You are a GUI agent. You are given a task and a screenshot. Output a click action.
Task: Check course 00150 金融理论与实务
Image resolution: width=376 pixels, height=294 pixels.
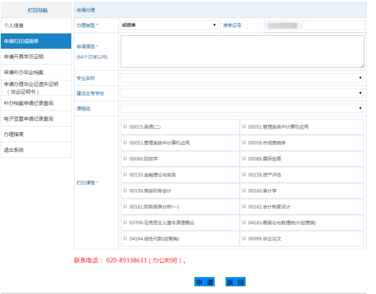[x=125, y=175]
